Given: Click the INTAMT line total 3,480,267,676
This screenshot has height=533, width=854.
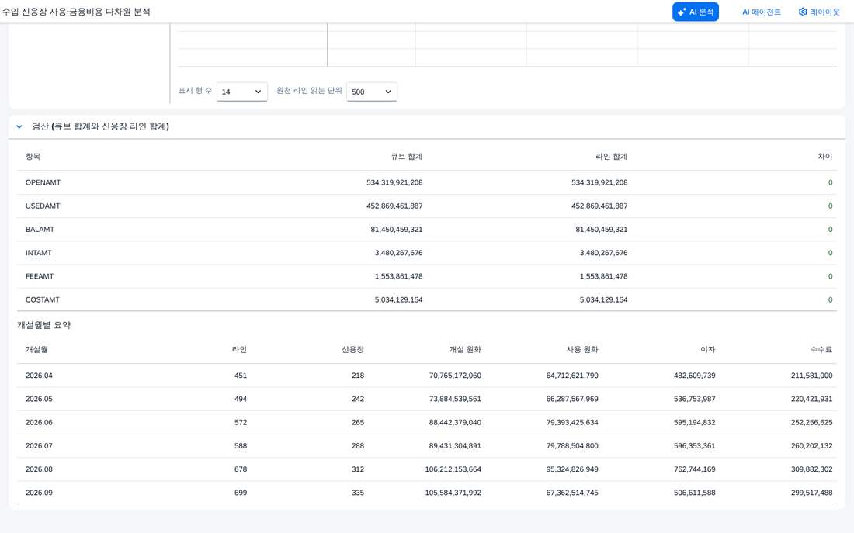Looking at the screenshot, I should tap(603, 253).
